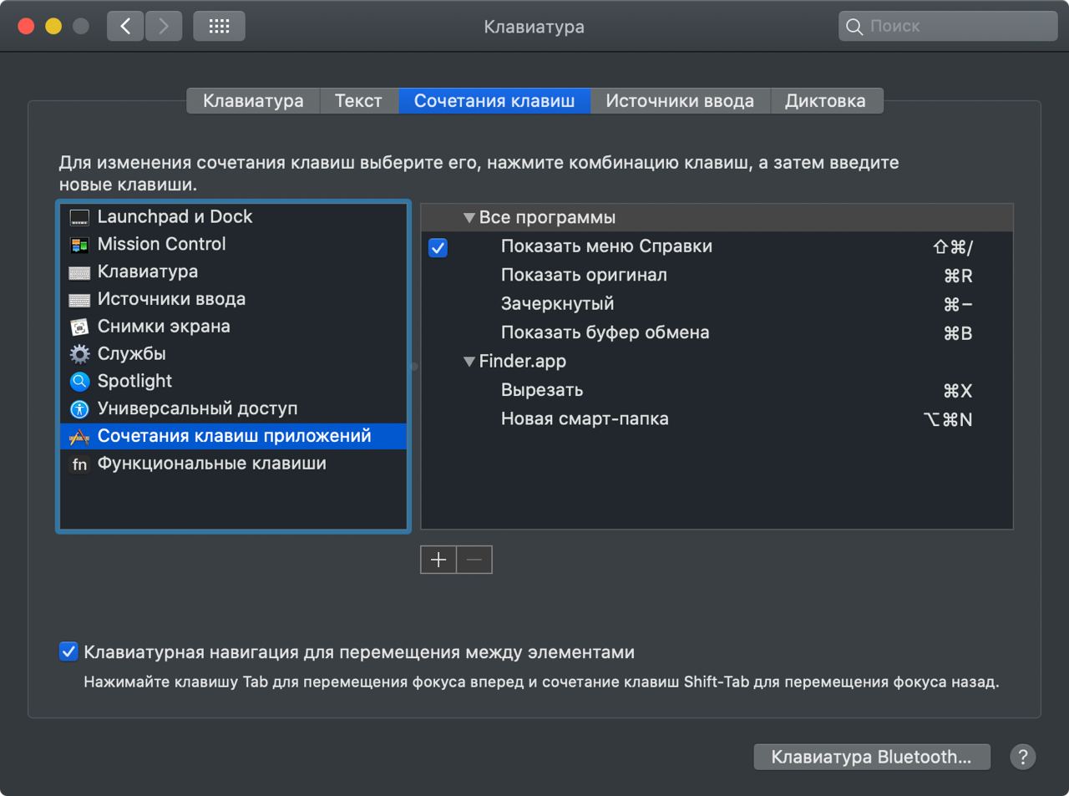Select the Показать оригинал shortcut row
Viewport: 1069px width, 796px height.
tap(717, 276)
